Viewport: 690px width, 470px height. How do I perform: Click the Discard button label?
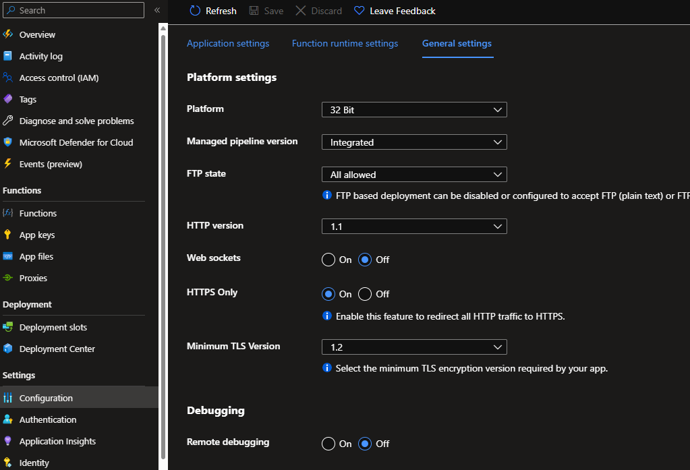[326, 11]
